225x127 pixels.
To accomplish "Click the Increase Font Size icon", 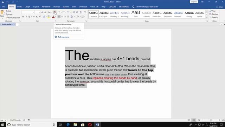I will (42, 12).
